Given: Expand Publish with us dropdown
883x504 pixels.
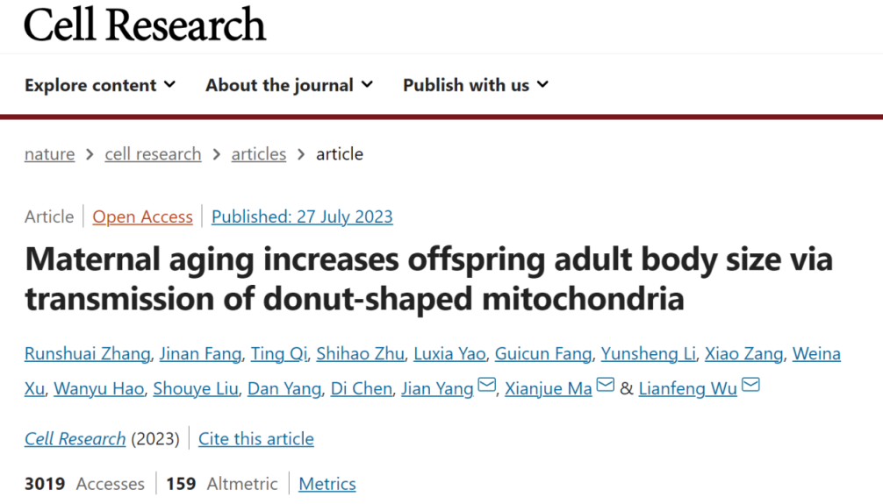Looking at the screenshot, I should coord(475,85).
